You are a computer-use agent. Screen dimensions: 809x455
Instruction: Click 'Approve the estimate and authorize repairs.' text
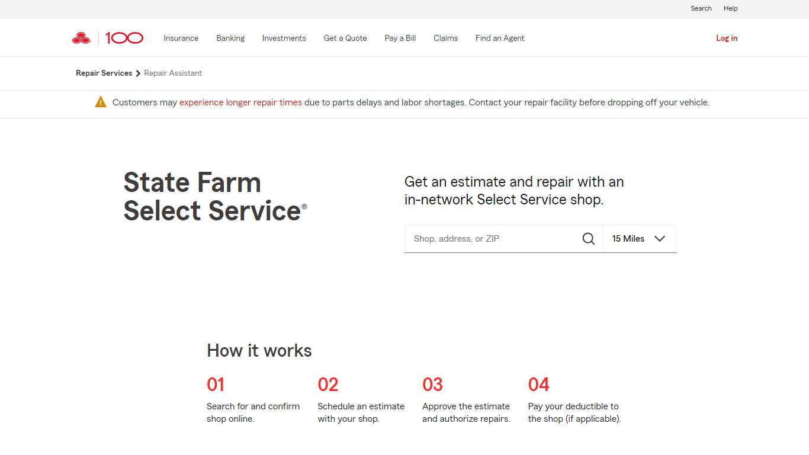(x=466, y=412)
